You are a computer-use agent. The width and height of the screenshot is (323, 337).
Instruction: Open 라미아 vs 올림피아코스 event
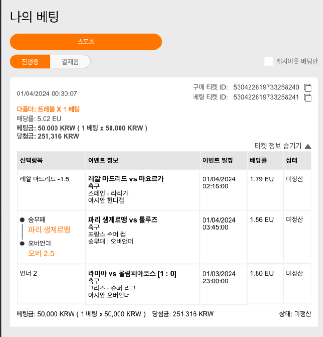click(x=132, y=273)
